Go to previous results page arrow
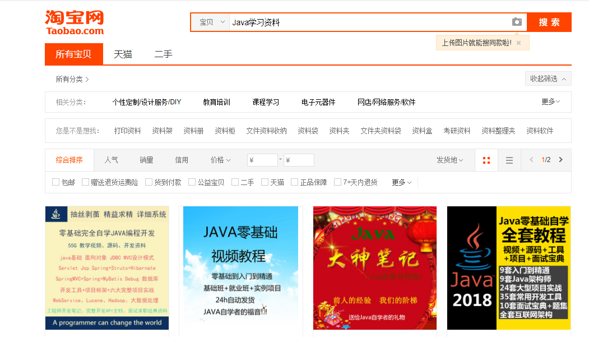The height and width of the screenshot is (337, 589). [x=531, y=160]
